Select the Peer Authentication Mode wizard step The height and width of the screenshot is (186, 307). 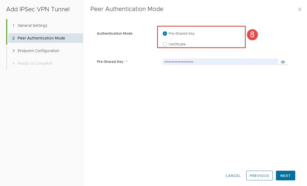point(41,38)
